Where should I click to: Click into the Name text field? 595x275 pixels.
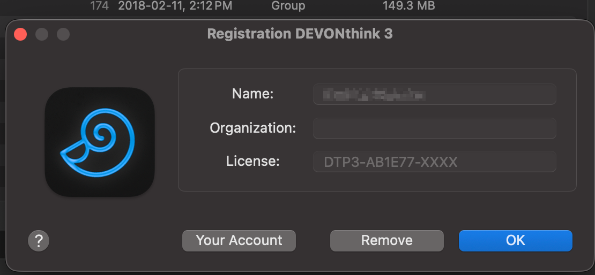click(x=434, y=95)
